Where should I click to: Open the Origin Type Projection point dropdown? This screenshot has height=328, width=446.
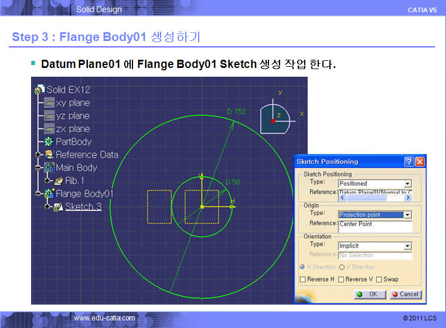[407, 214]
